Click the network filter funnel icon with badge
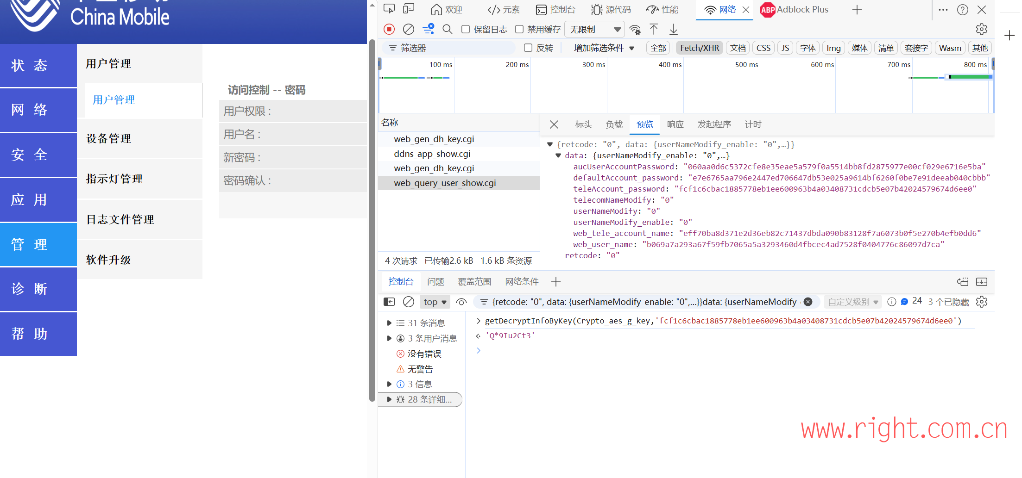 pos(428,29)
